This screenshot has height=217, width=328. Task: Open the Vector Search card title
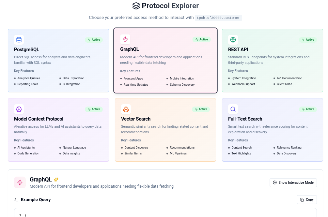pyautogui.click(x=136, y=119)
